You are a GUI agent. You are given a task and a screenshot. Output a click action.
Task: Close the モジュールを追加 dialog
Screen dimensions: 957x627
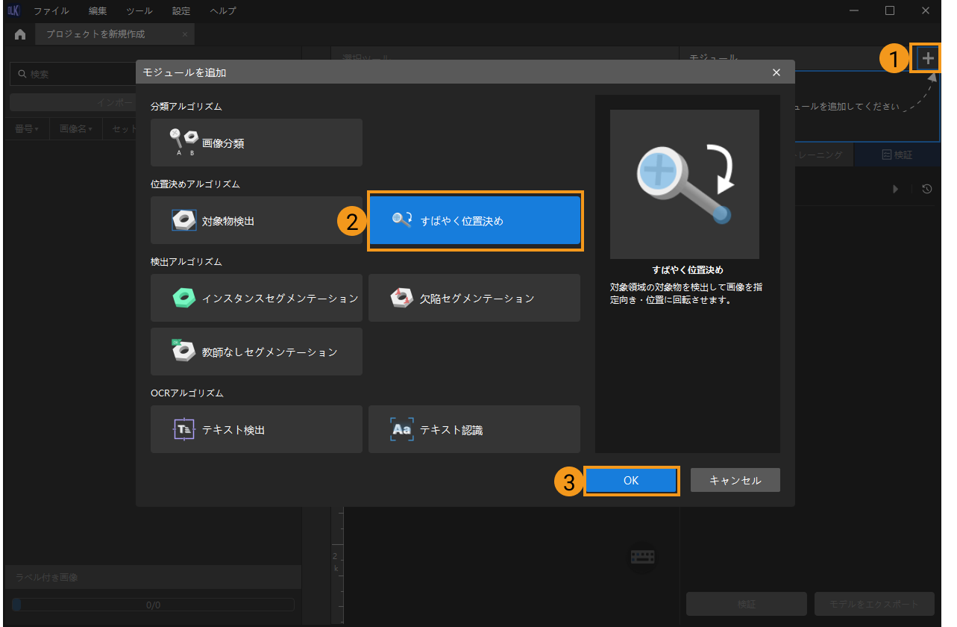pos(776,72)
